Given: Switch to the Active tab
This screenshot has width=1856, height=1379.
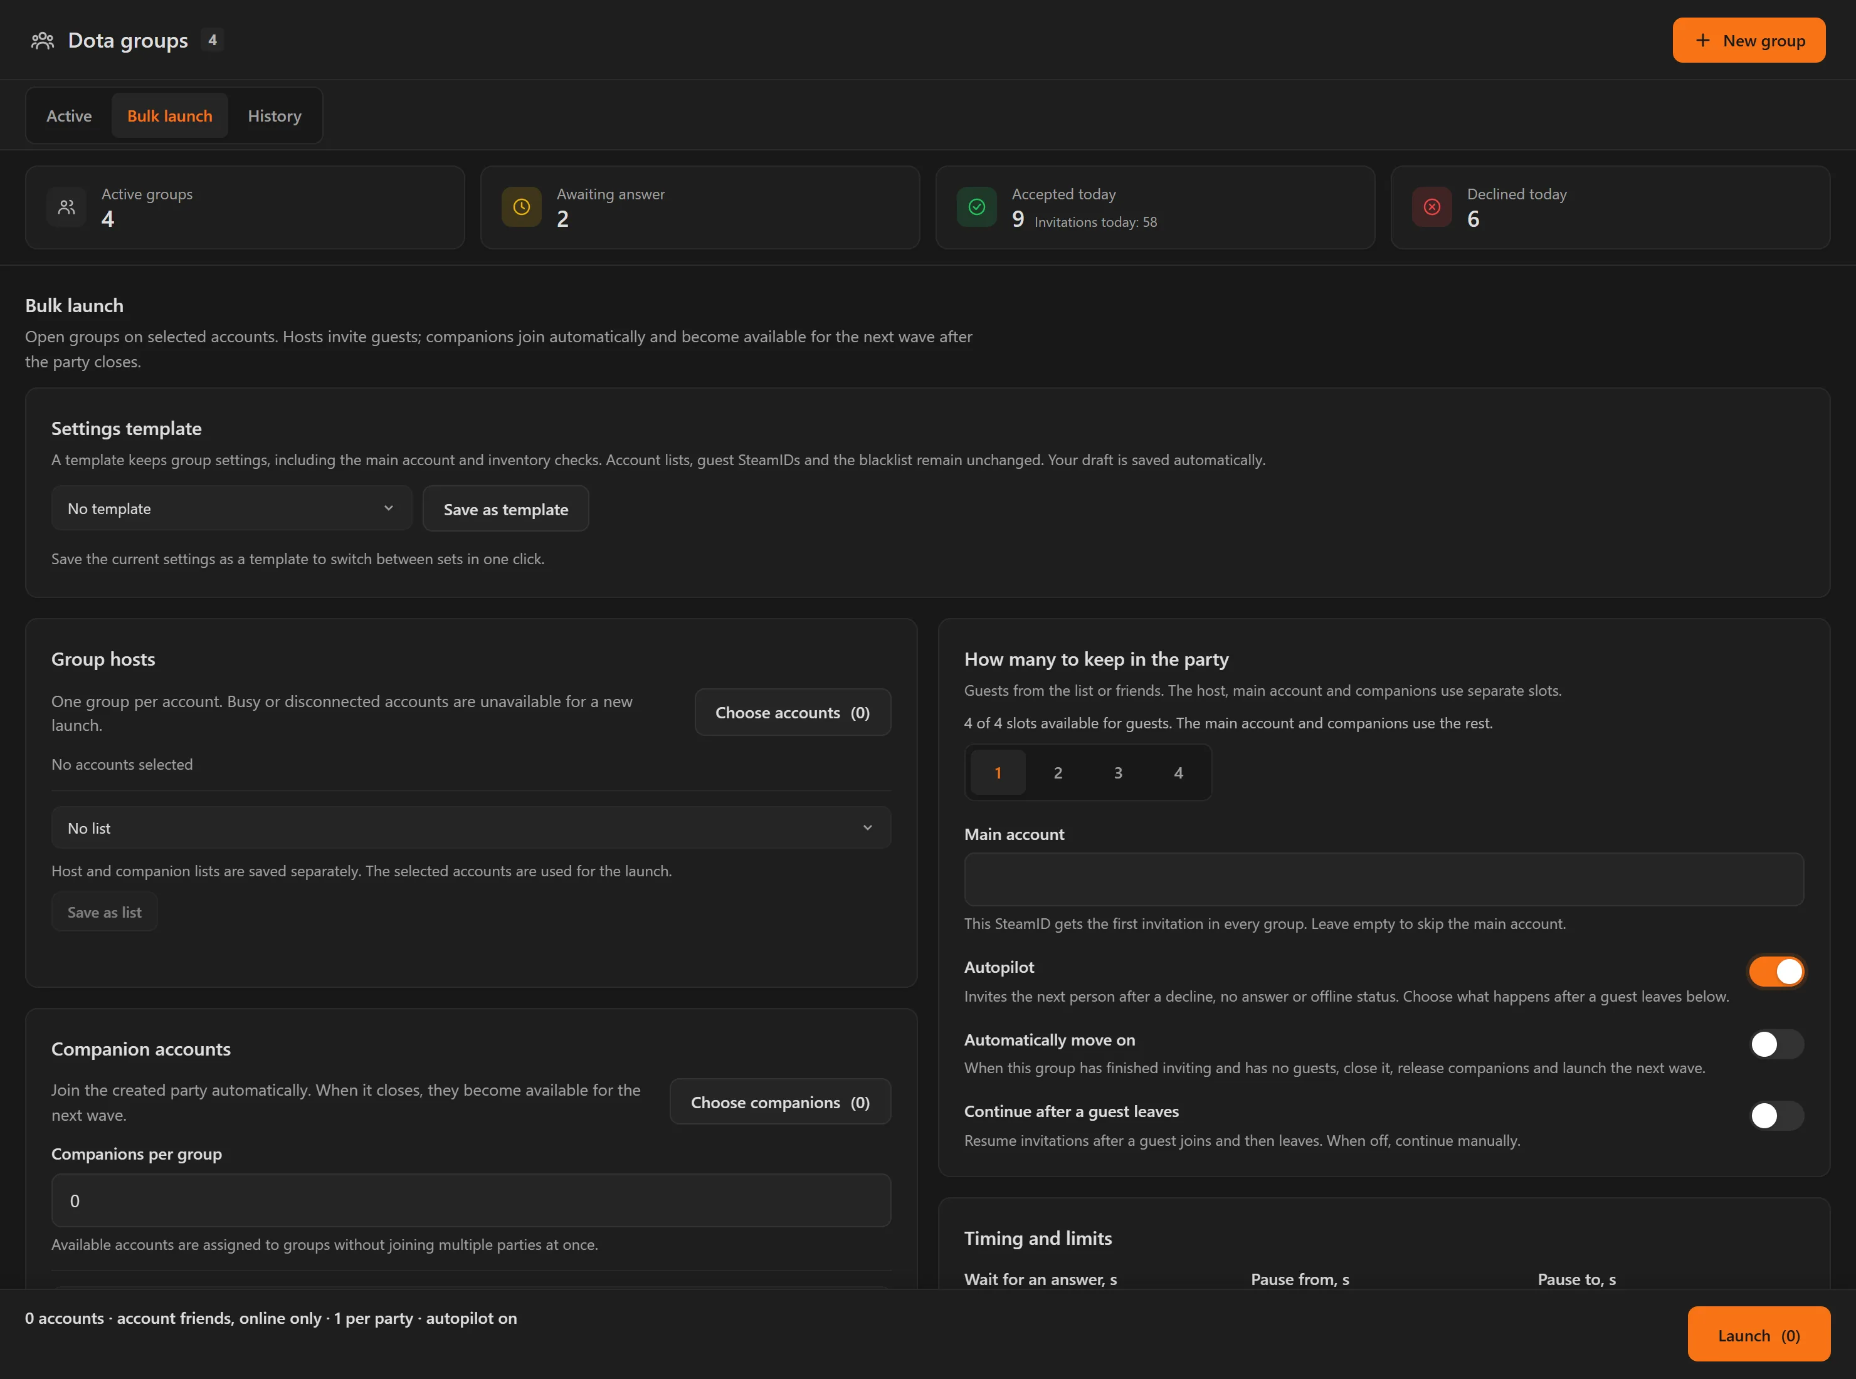Looking at the screenshot, I should 70,116.
